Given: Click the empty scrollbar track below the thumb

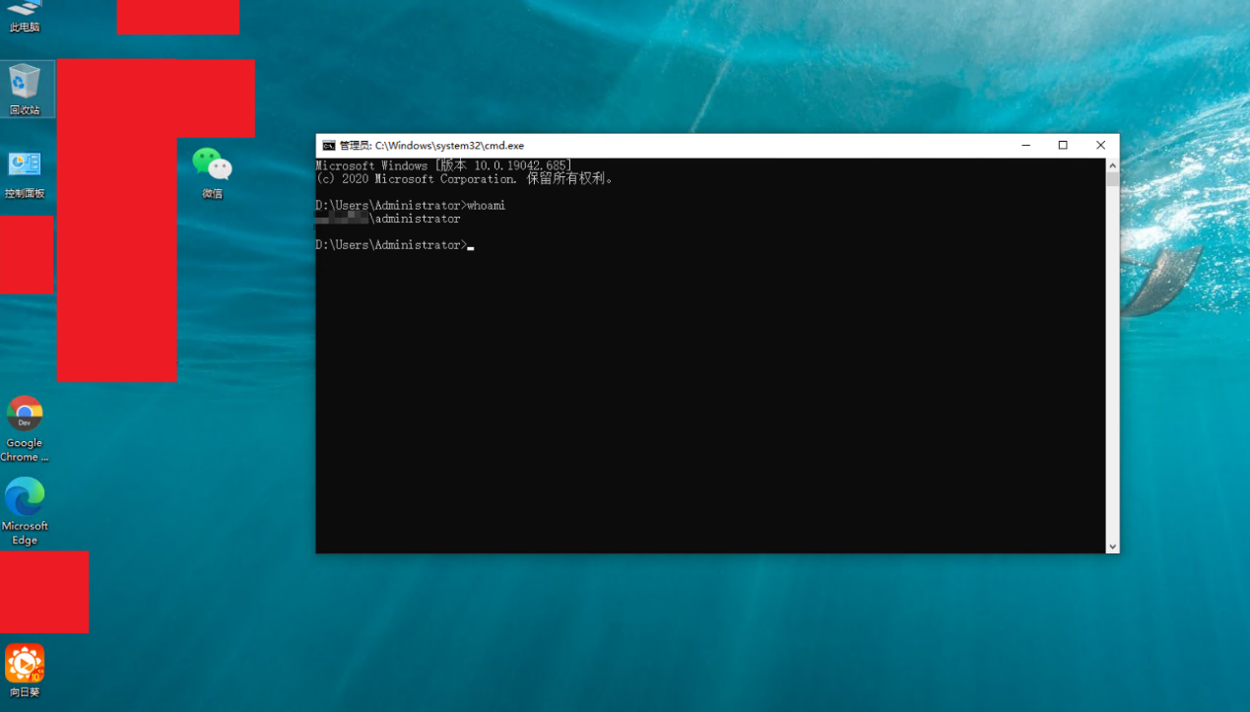Looking at the screenshot, I should [x=1112, y=374].
